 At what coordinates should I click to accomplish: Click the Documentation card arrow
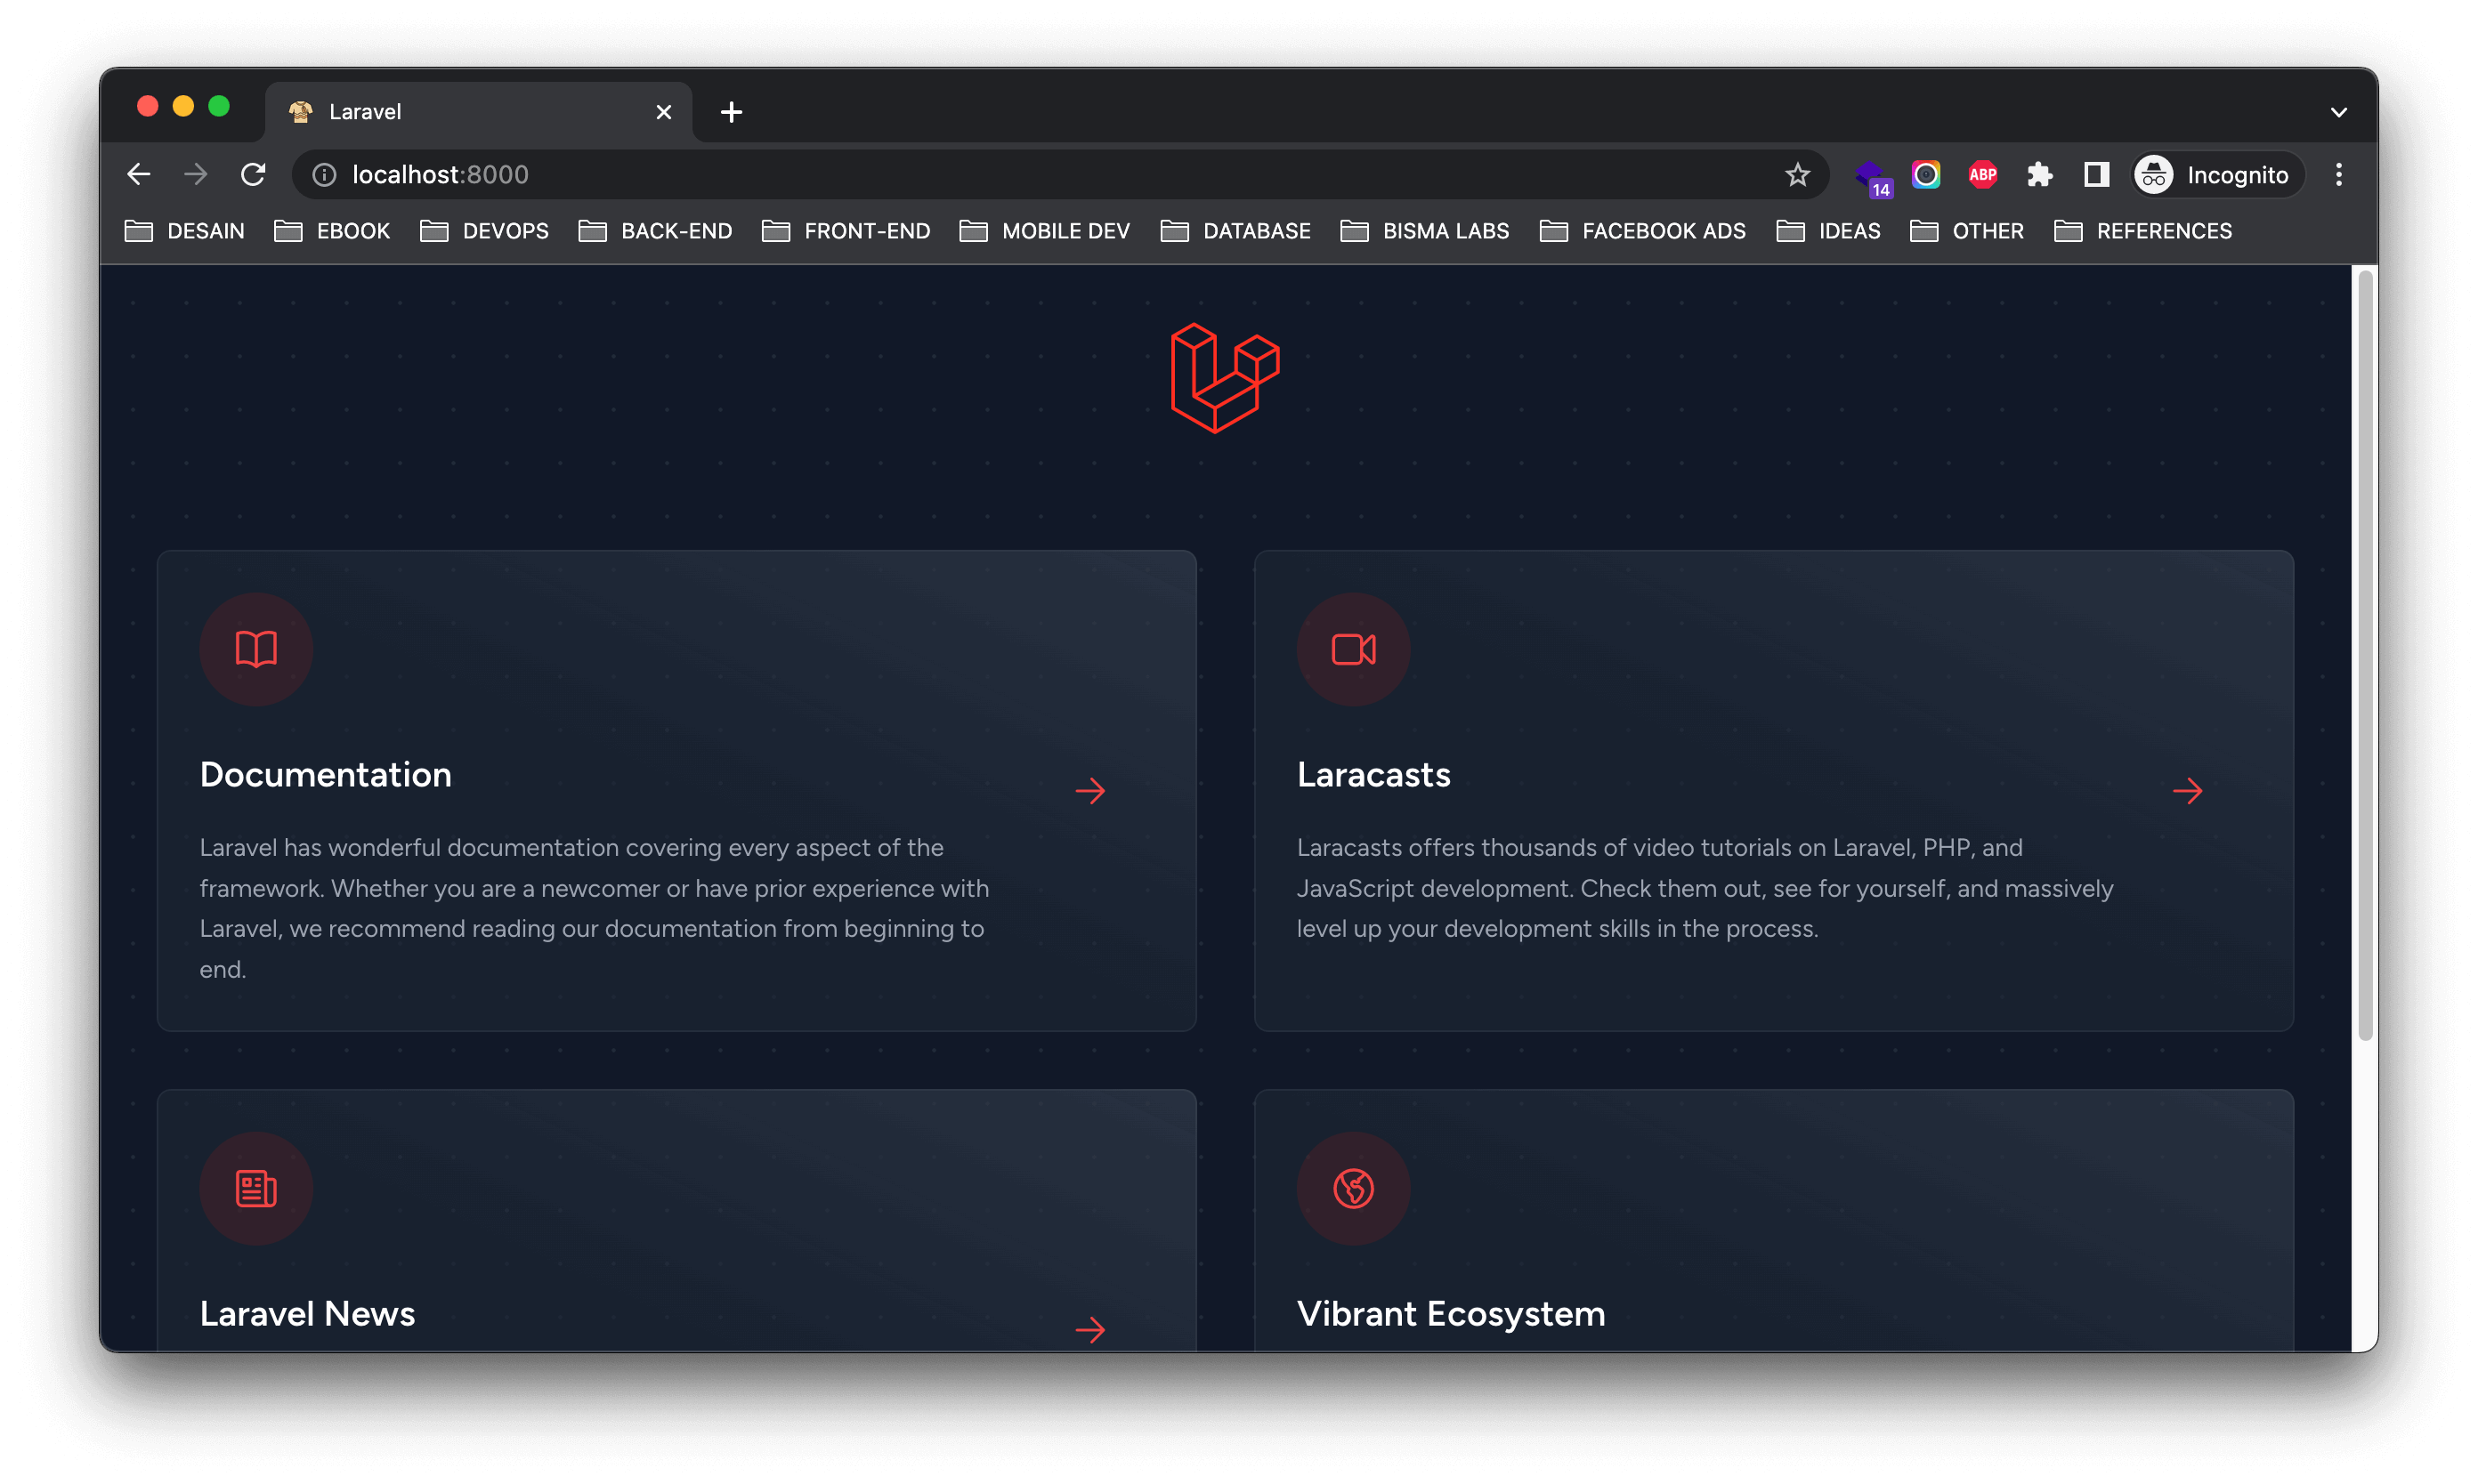1090,791
